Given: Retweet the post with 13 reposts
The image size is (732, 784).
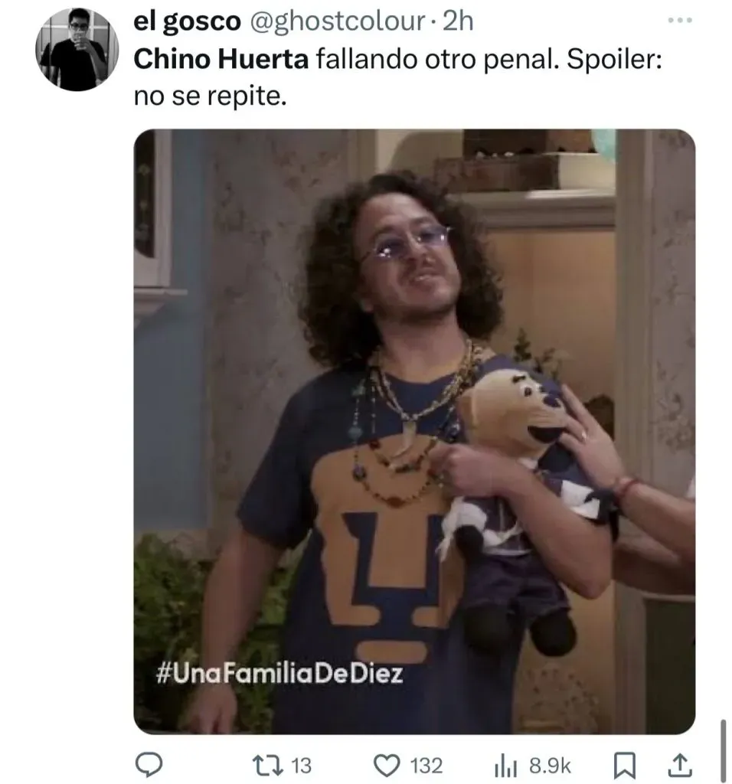Looking at the screenshot, I should point(267,765).
